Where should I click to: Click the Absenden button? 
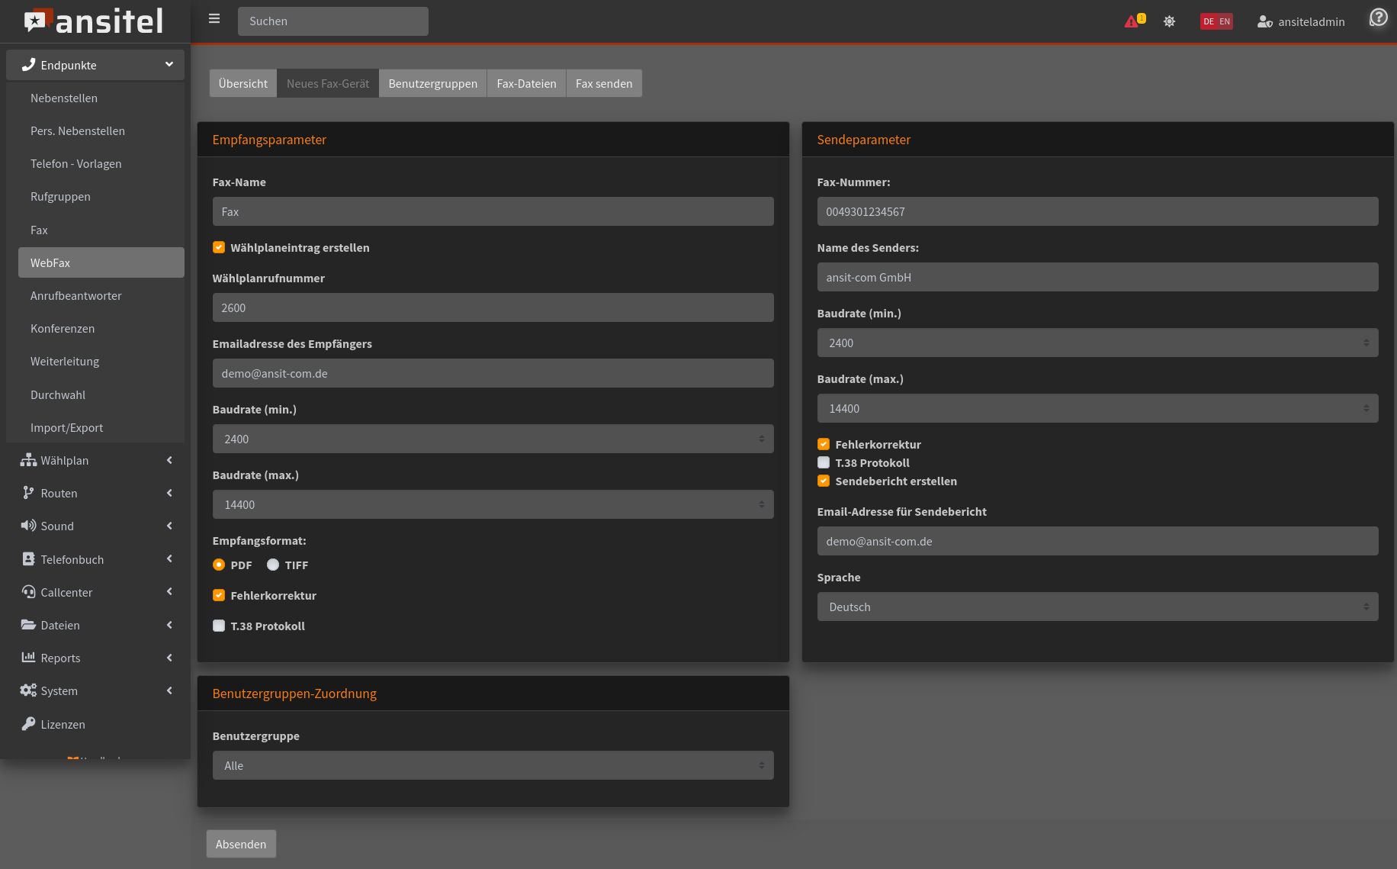[x=241, y=844]
